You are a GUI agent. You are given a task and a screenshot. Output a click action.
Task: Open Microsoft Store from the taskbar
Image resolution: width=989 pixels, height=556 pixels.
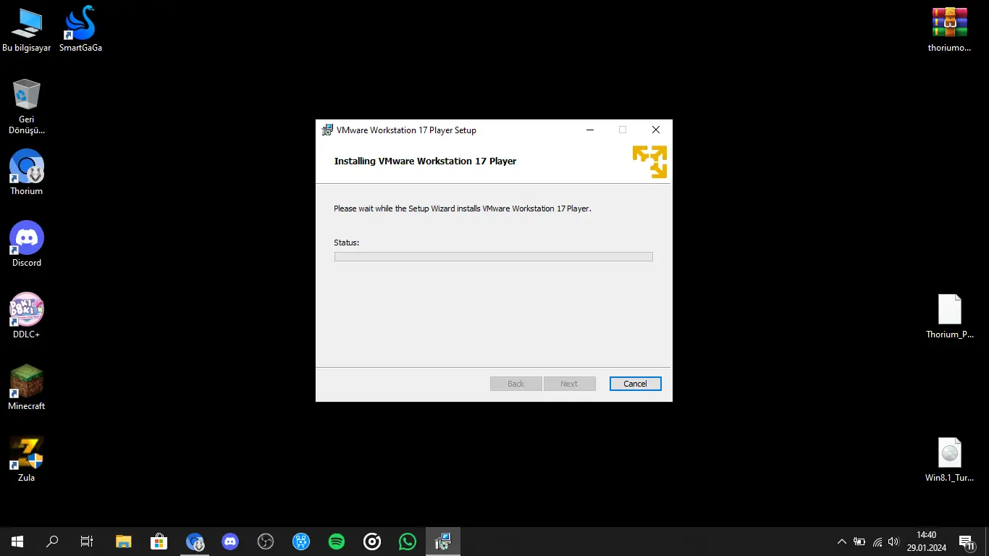(x=159, y=542)
